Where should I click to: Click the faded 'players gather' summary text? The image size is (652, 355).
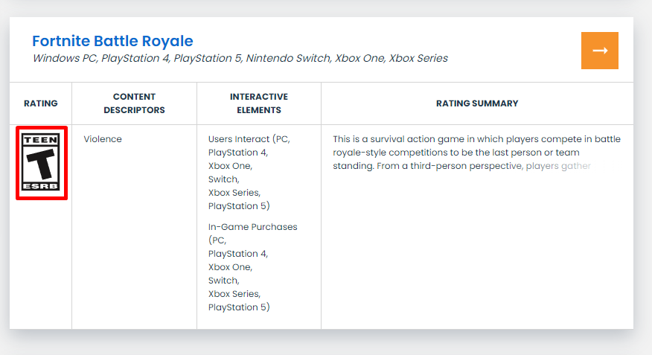(558, 166)
